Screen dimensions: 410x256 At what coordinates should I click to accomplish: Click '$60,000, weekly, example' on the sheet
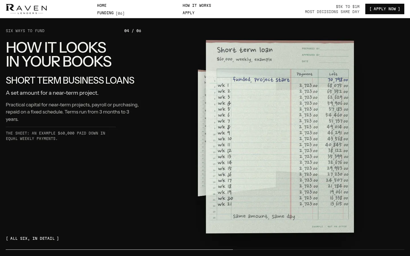tap(244, 59)
